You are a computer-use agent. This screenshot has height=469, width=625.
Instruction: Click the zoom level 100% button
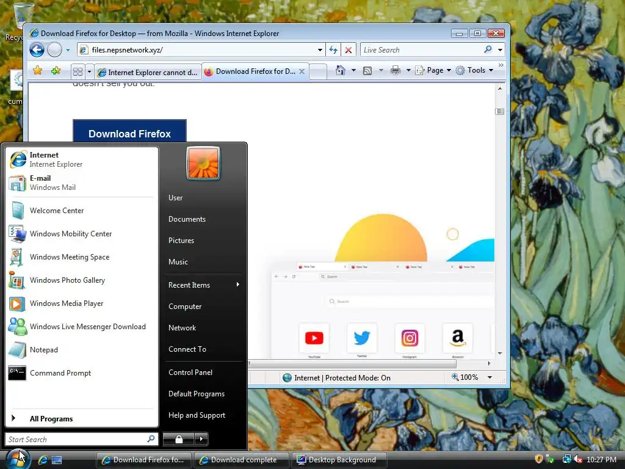click(x=465, y=377)
